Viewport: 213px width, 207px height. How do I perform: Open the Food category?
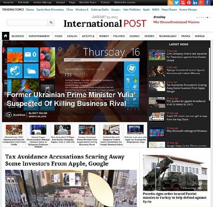[x=59, y=36]
